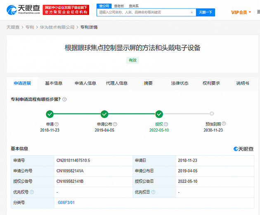The image size is (260, 215).
Task: Click the 有效 status badge
Action: coord(132,60)
